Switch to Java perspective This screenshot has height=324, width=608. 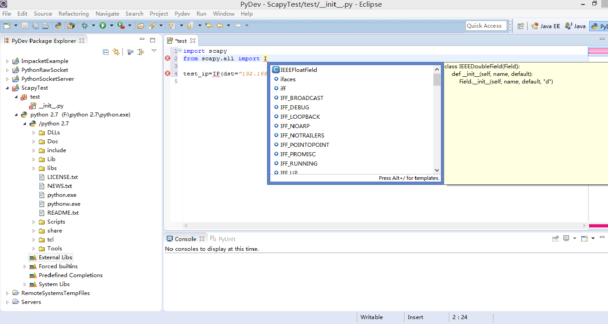coord(575,26)
